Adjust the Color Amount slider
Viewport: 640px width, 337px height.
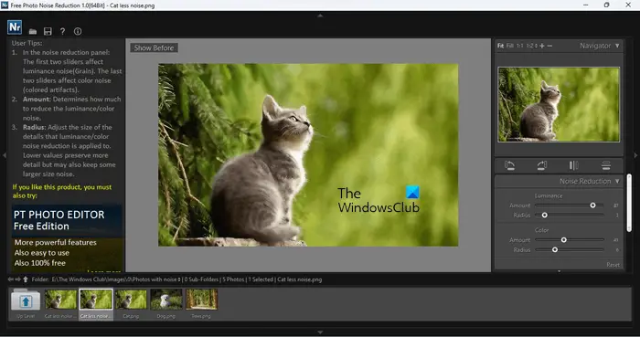[570, 240]
